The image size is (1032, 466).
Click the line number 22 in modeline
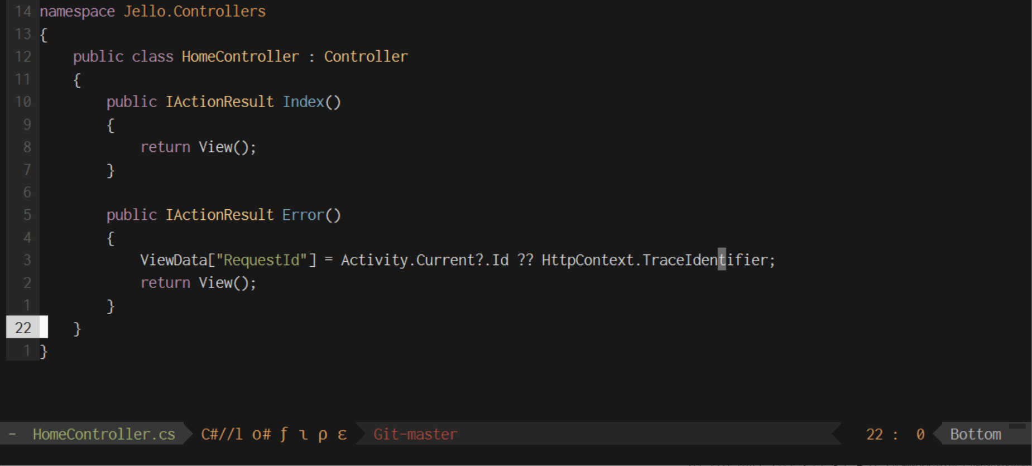pos(874,434)
